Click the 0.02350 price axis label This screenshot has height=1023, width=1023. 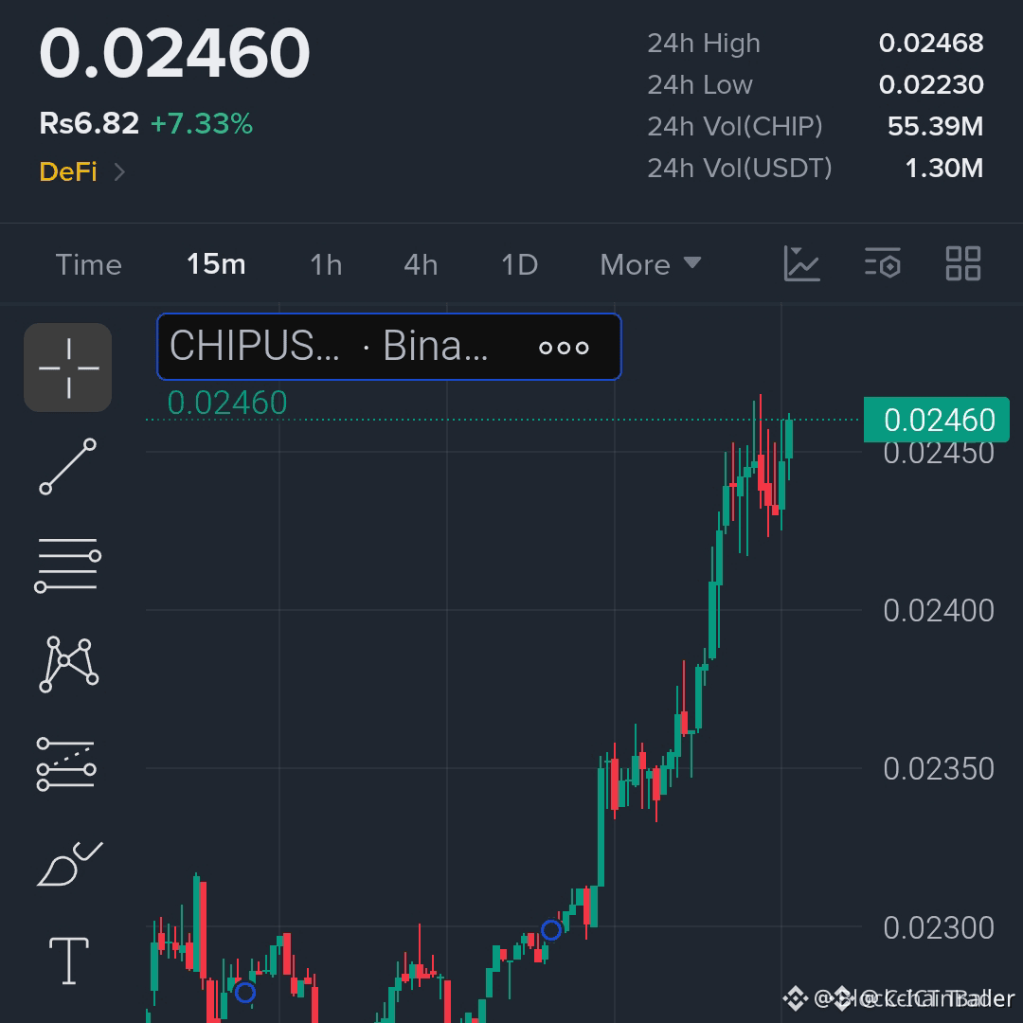(x=938, y=769)
